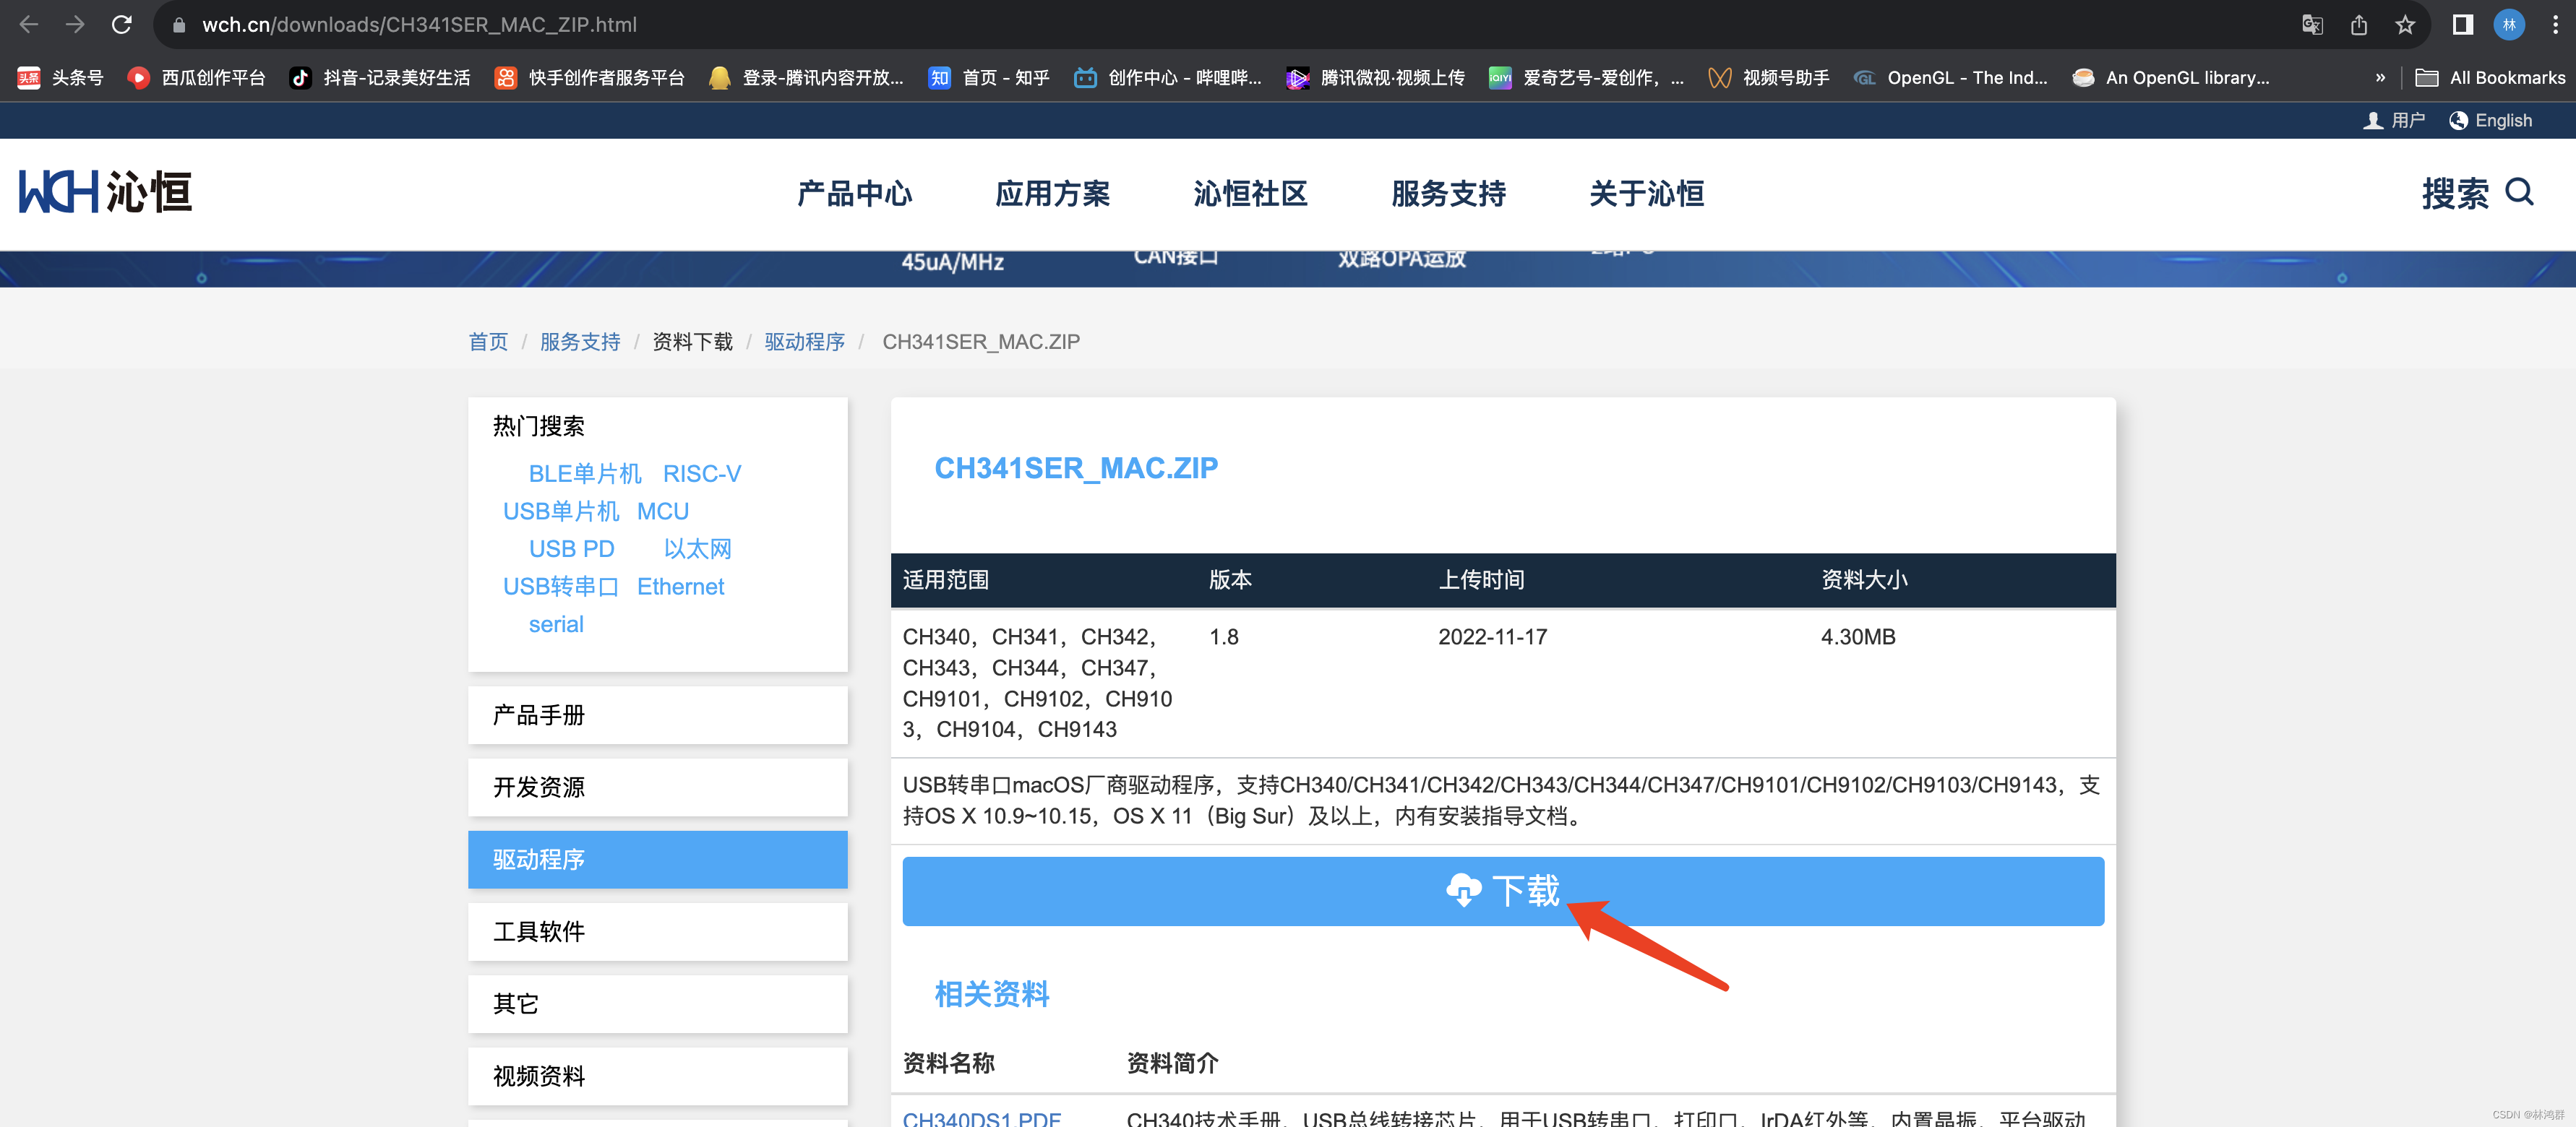Click the share page icon
The image size is (2576, 1127).
[2358, 25]
